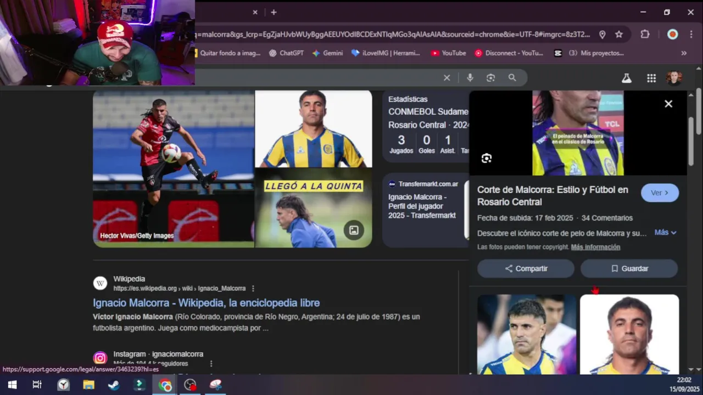Open the Google apps grid
The image size is (703, 395).
pyautogui.click(x=651, y=78)
